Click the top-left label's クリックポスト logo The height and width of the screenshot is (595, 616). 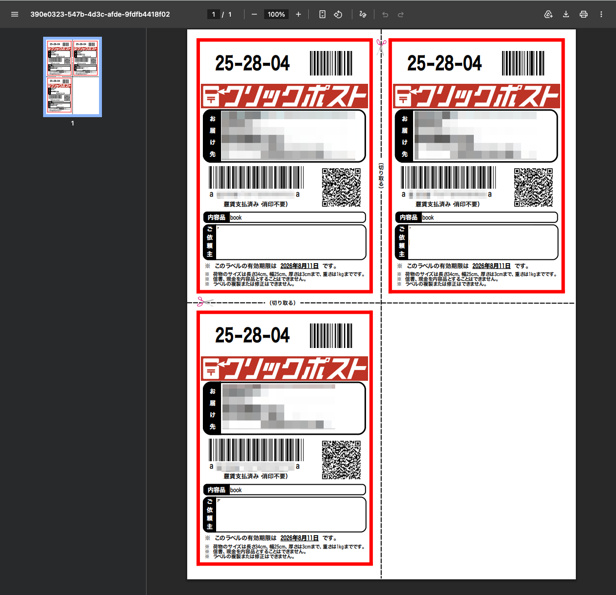(x=285, y=96)
